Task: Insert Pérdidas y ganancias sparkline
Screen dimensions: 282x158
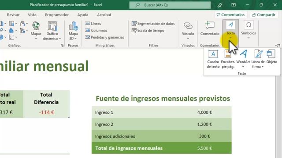Action: pyautogui.click(x=105, y=37)
